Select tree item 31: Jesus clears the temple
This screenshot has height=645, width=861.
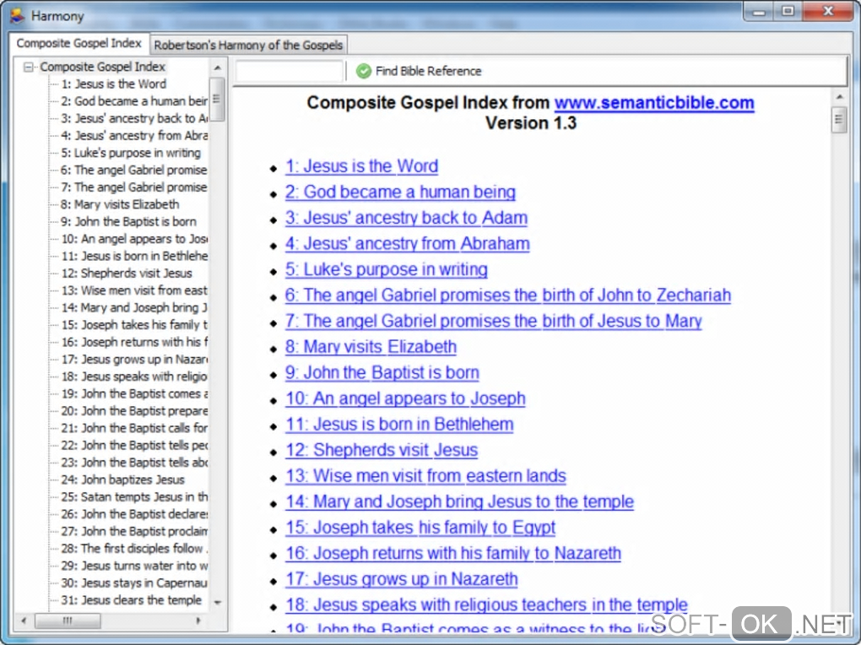131,600
